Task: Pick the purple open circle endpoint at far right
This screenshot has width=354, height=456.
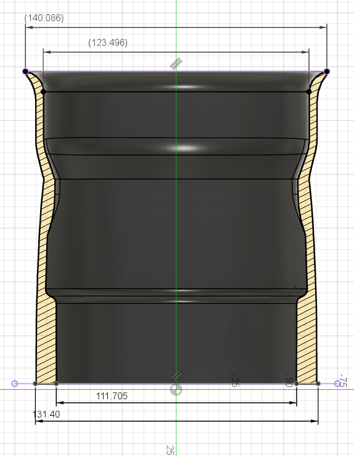Action: (x=337, y=384)
